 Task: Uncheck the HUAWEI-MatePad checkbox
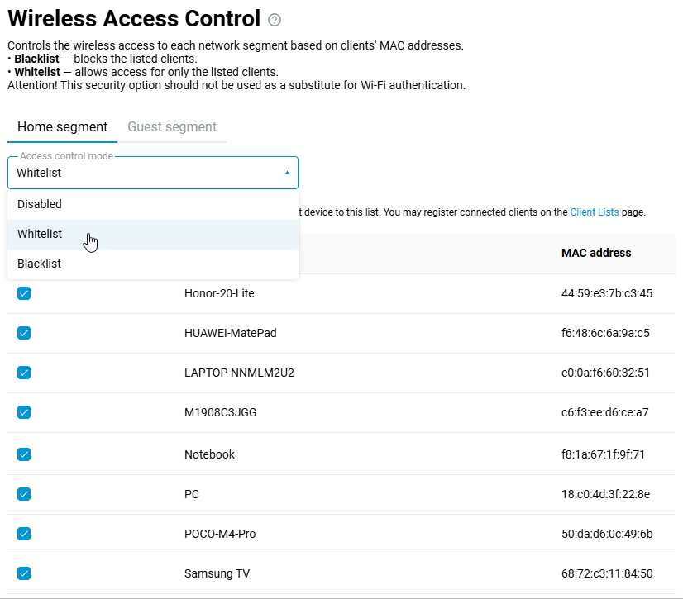click(24, 333)
